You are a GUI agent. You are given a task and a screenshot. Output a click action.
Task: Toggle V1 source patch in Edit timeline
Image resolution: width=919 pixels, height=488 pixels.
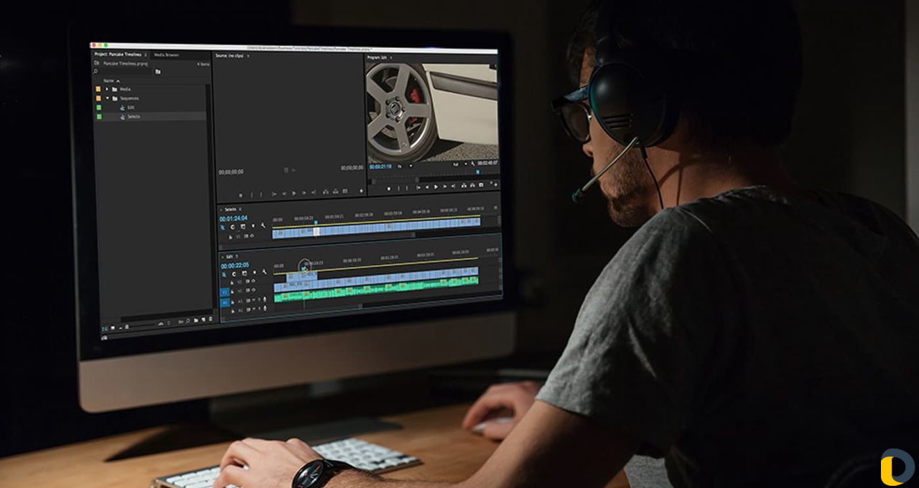coord(224,292)
